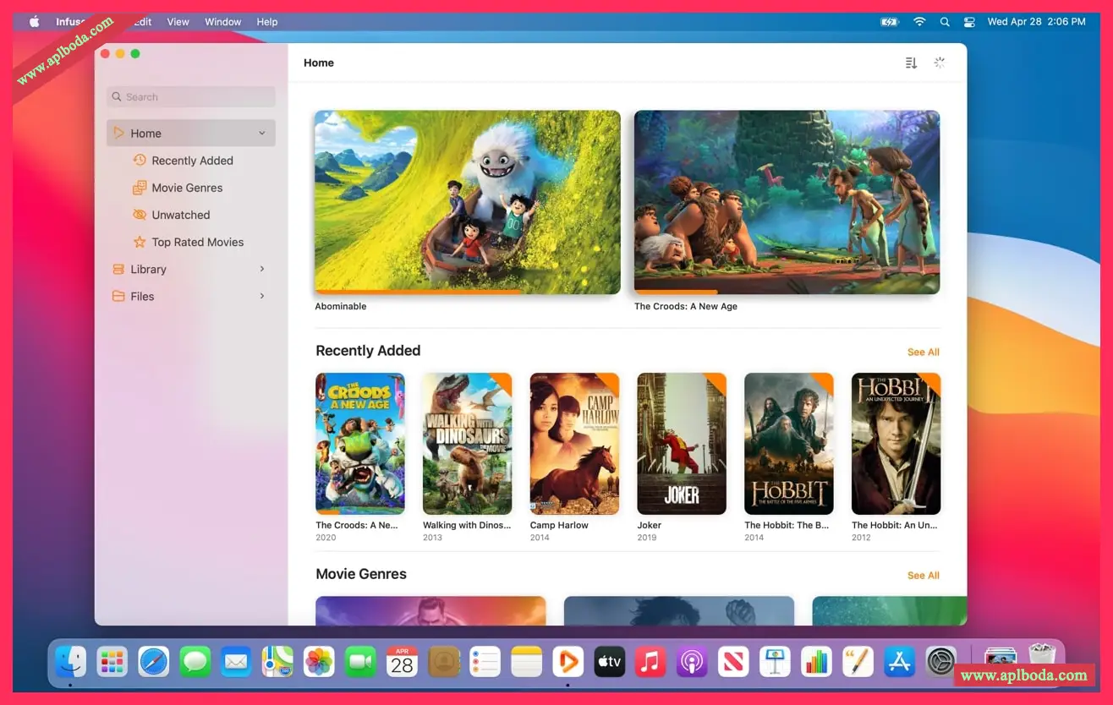Open the View menu in the menu bar
1113x705 pixels.
[x=178, y=22]
